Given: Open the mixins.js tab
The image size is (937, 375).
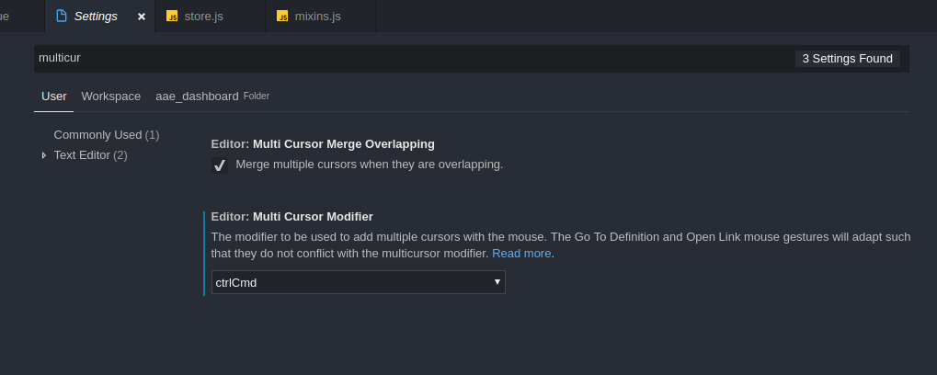Looking at the screenshot, I should click(x=321, y=17).
